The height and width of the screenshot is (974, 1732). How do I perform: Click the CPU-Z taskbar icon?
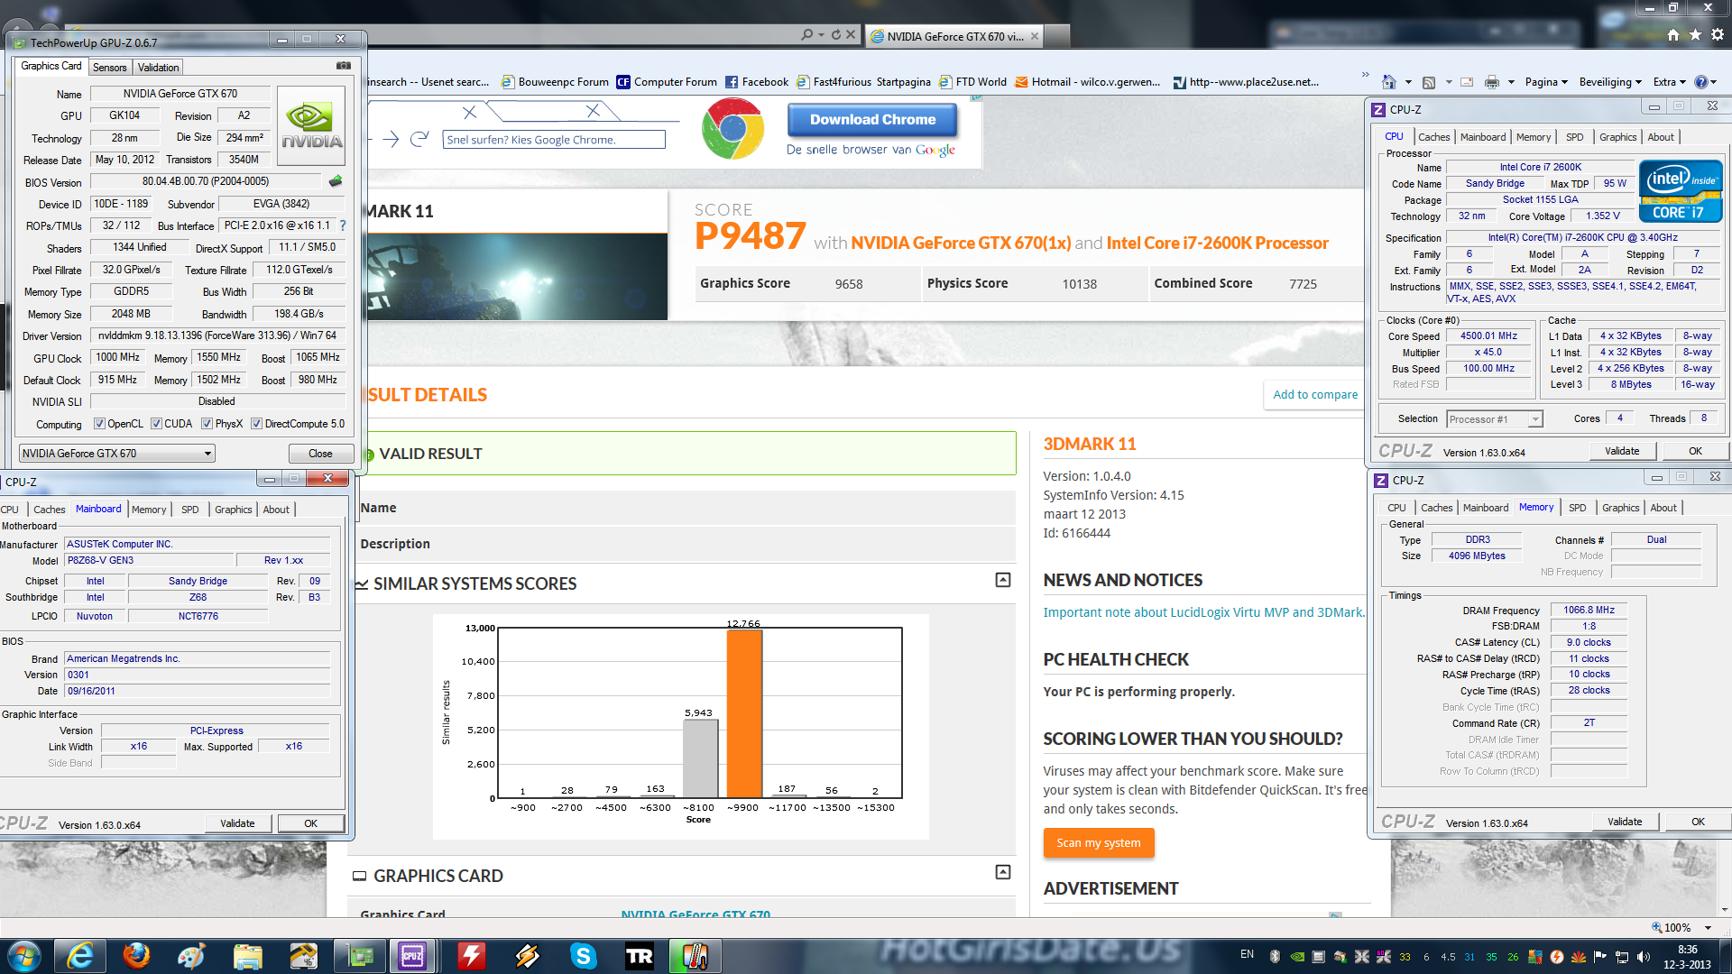412,956
